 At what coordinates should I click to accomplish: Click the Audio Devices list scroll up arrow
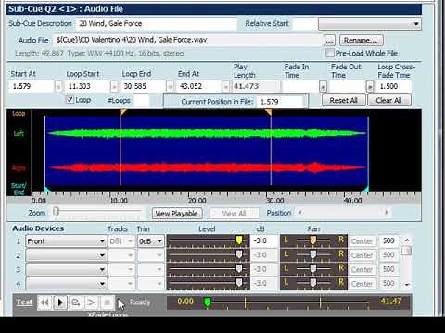[x=407, y=240]
